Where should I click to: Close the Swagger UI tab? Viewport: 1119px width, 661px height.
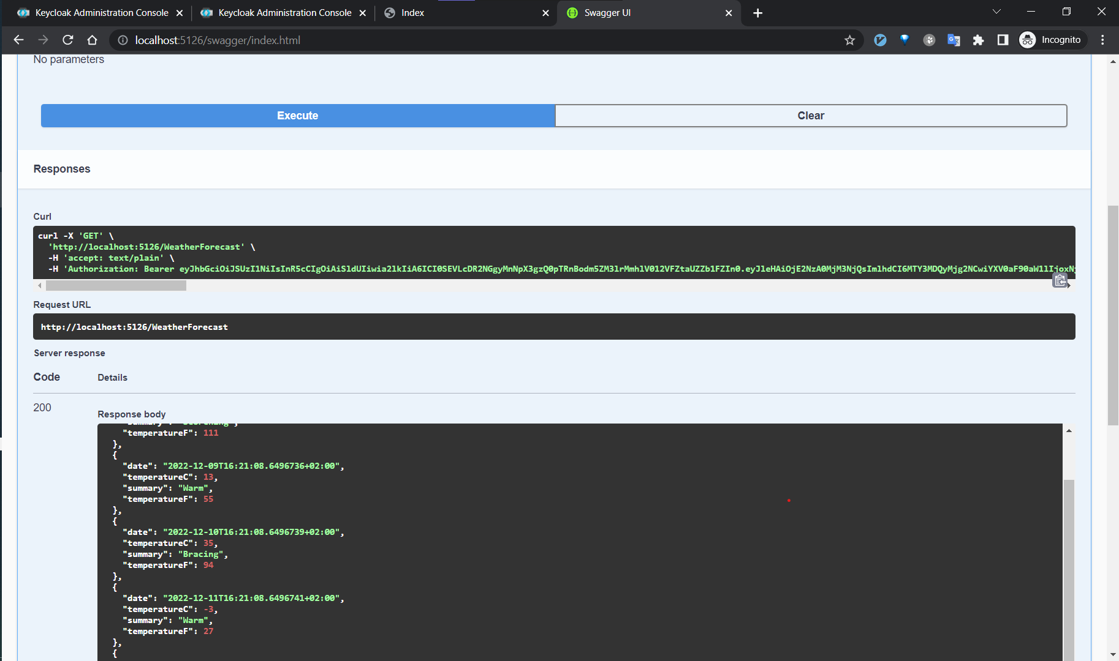729,13
